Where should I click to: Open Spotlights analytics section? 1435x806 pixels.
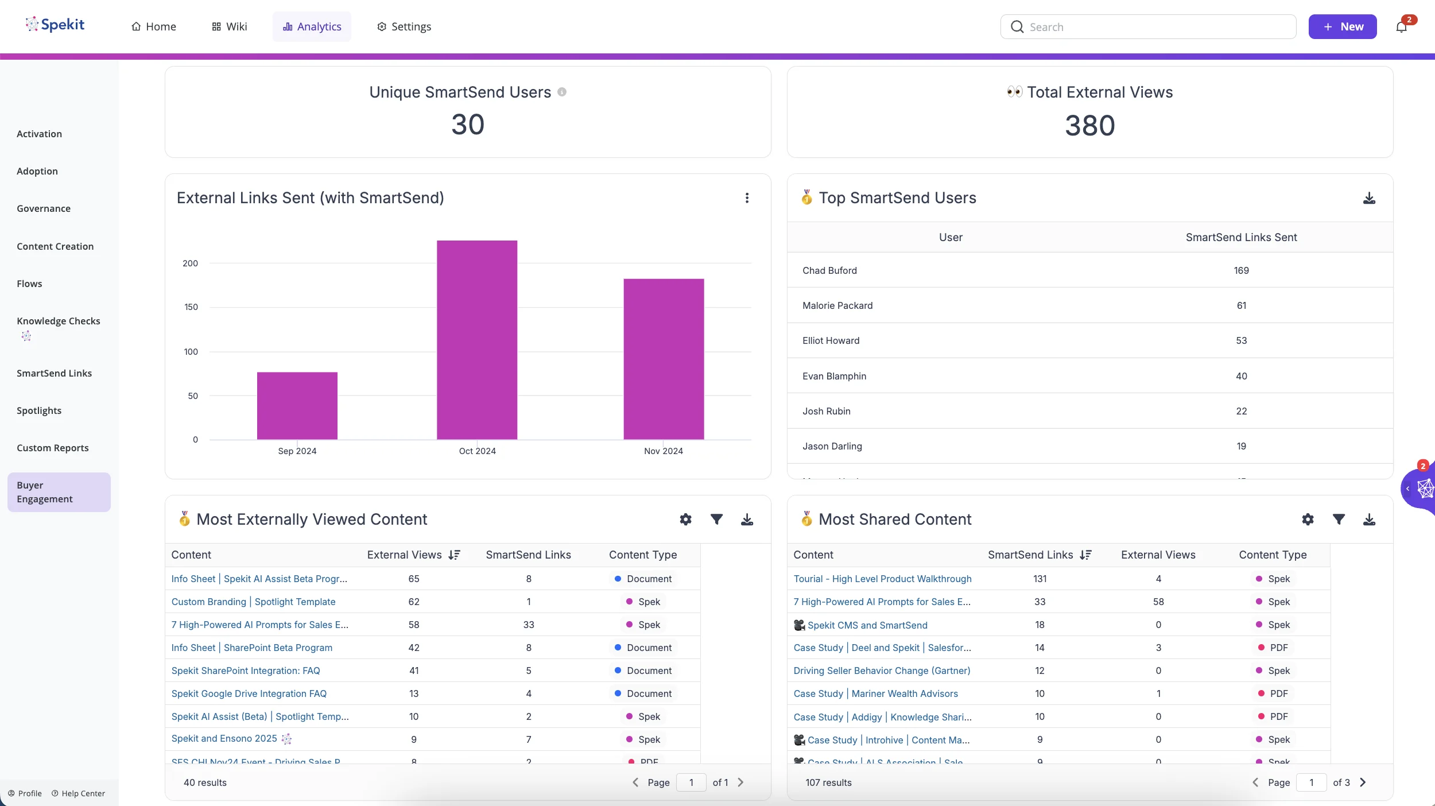39,410
